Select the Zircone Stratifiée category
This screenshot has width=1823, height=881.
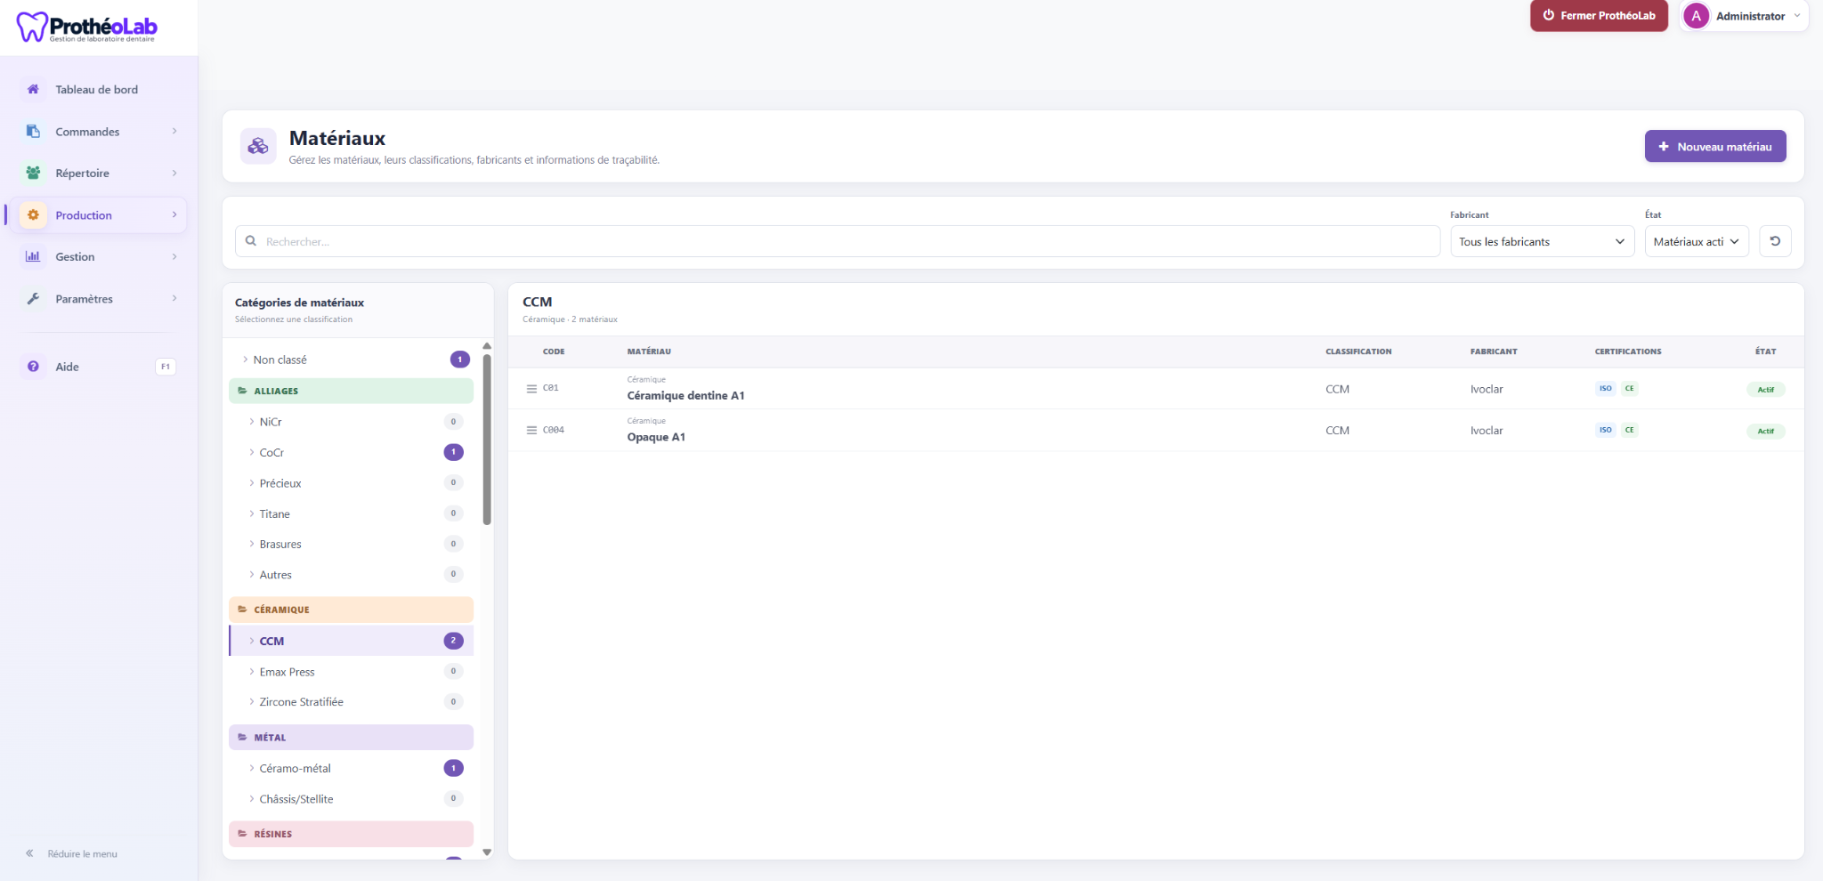pos(351,702)
